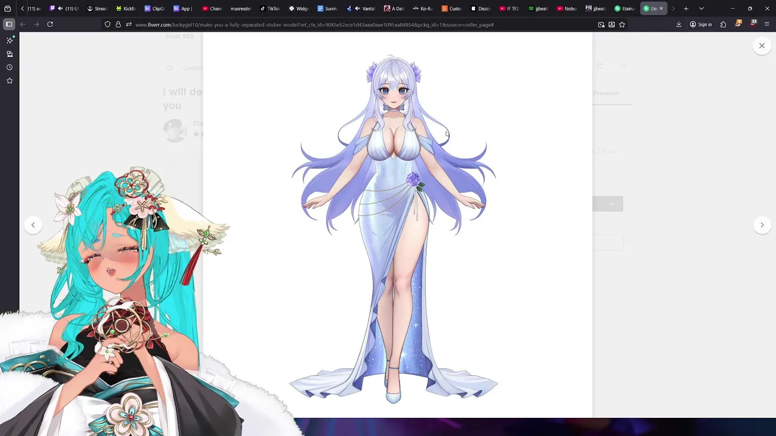Bookmark this page with the star icon

pyautogui.click(x=622, y=24)
